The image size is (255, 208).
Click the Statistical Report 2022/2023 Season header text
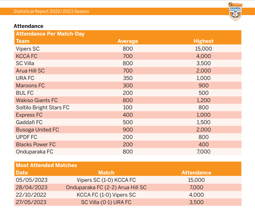pyautogui.click(x=51, y=11)
